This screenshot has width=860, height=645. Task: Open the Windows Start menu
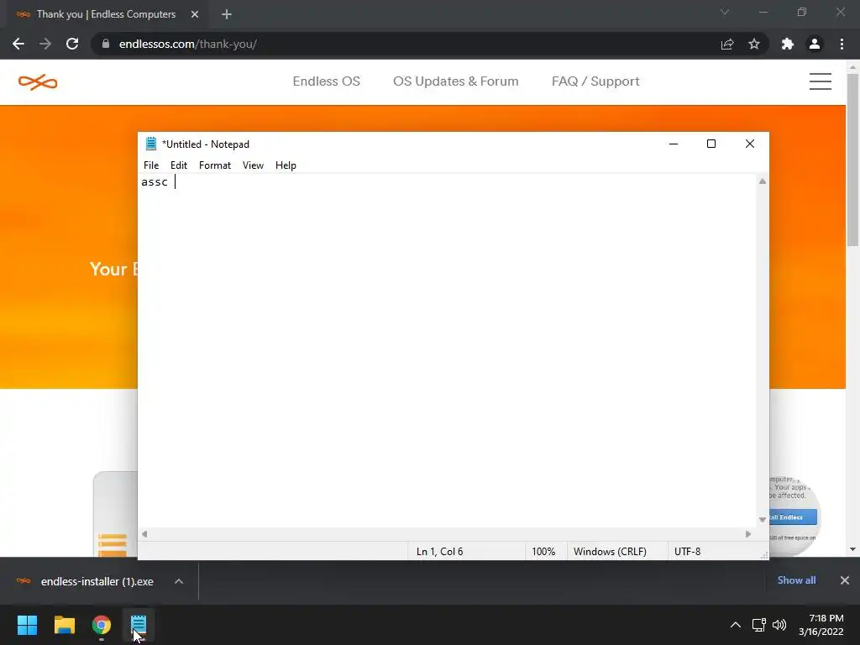pos(27,625)
